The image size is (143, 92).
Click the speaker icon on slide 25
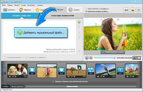pyautogui.click(x=16, y=77)
